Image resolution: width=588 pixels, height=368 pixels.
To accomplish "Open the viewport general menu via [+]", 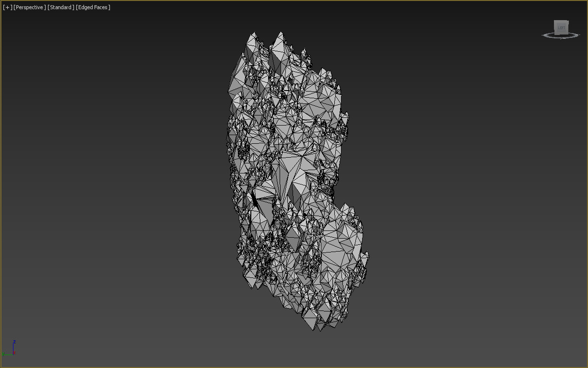I will click(x=6, y=7).
